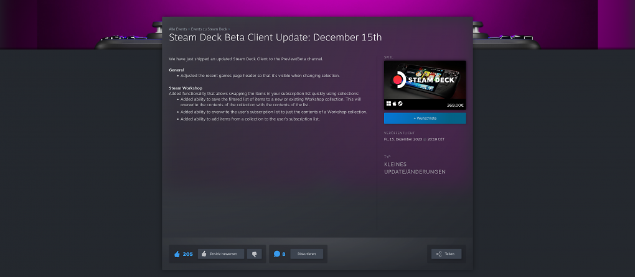The image size is (635, 277).
Task: Click the 'VERÖFFENTLICHT' label
Action: [x=399, y=133]
